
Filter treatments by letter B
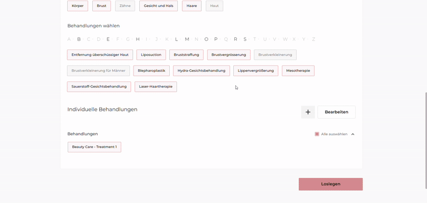click(78, 39)
